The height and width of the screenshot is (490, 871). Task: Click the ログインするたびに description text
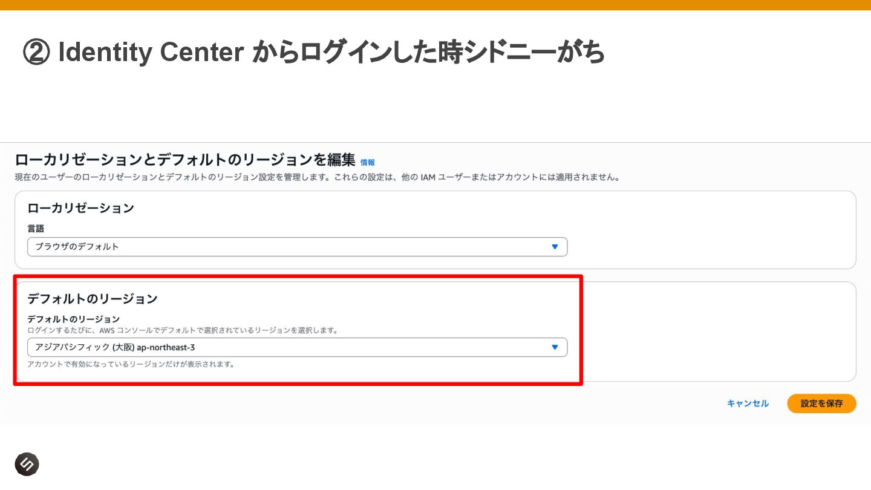tap(183, 331)
